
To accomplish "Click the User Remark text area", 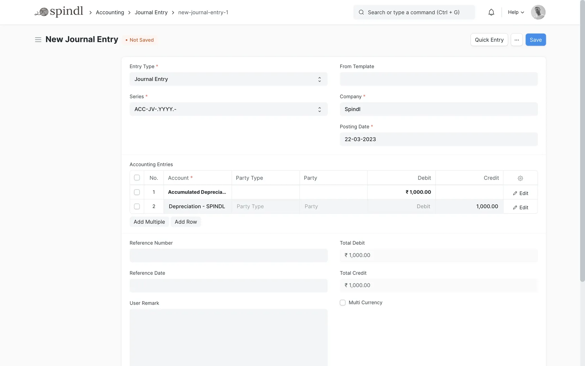I will [x=229, y=338].
